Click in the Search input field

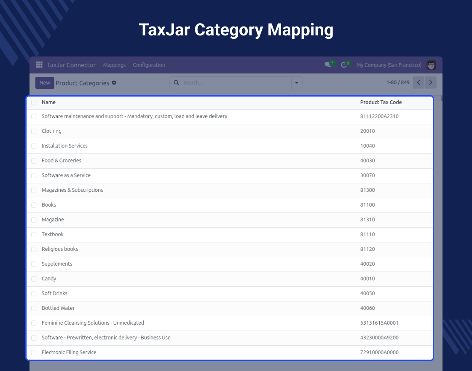(236, 83)
